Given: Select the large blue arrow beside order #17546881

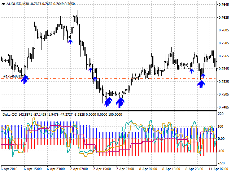Looking at the screenshot, I should pos(24,79).
